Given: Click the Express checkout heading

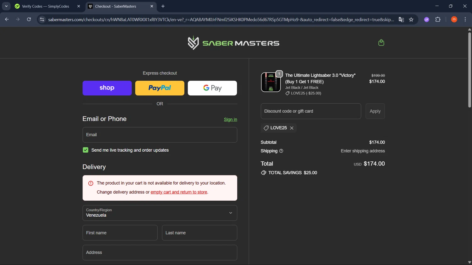Looking at the screenshot, I should pyautogui.click(x=160, y=73).
